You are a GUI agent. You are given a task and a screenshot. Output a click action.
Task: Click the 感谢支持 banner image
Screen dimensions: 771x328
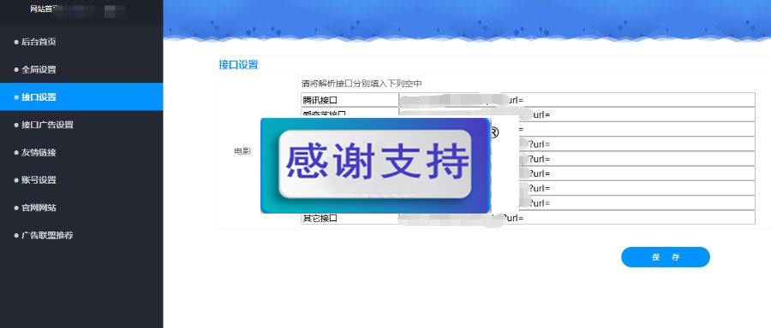pos(375,165)
